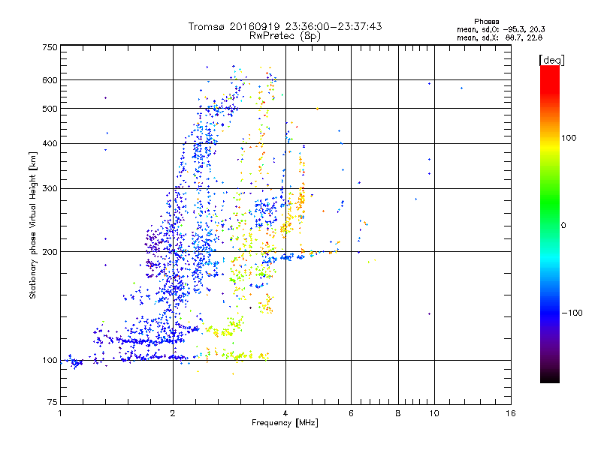Click the y-axis tick label '75'
Screen dimensions: 601x450
(x=53, y=402)
